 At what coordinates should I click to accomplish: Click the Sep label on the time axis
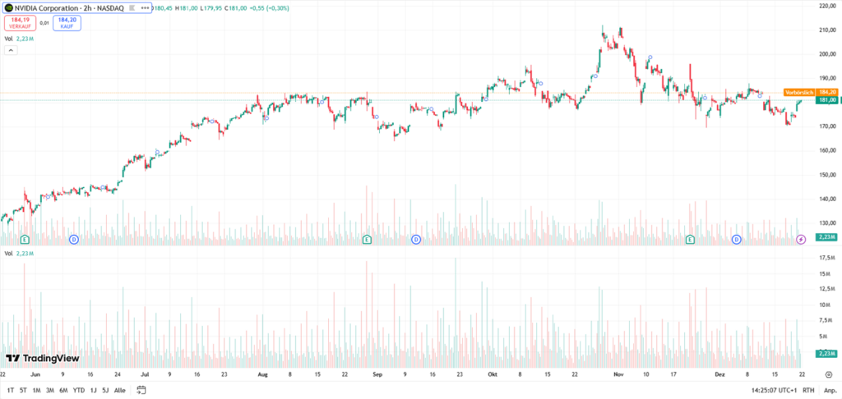[377, 374]
